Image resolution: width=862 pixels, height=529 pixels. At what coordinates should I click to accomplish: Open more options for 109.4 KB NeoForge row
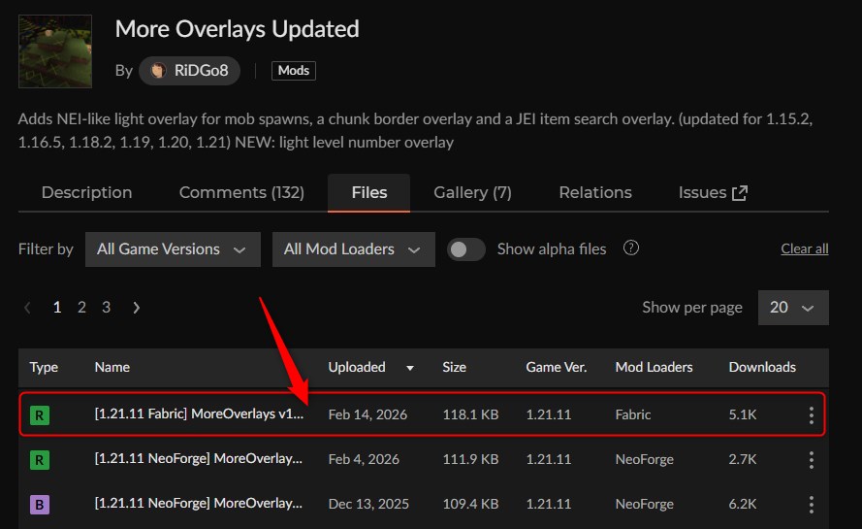tap(811, 504)
